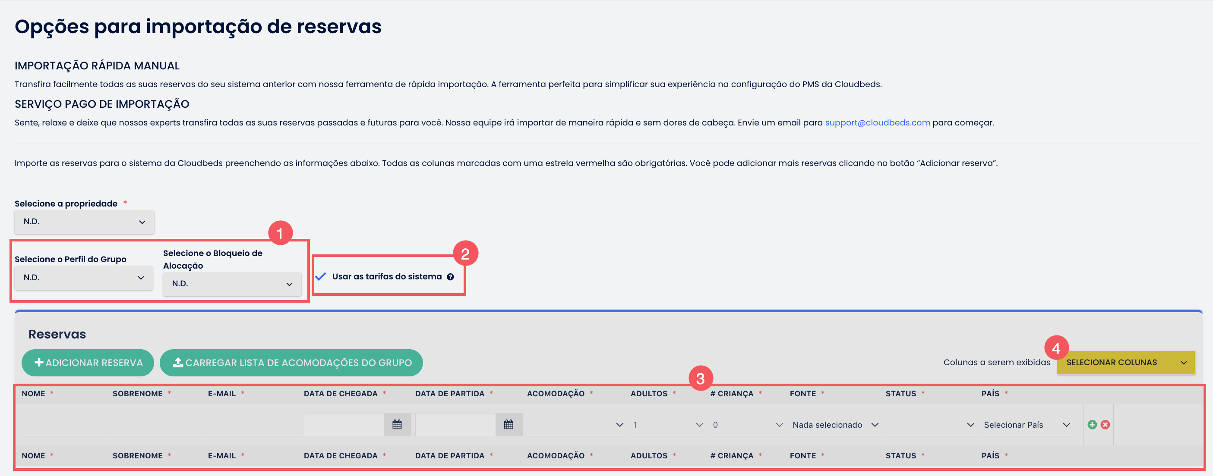Open the Selecionar País dropdown
The width and height of the screenshot is (1213, 476).
[1027, 424]
